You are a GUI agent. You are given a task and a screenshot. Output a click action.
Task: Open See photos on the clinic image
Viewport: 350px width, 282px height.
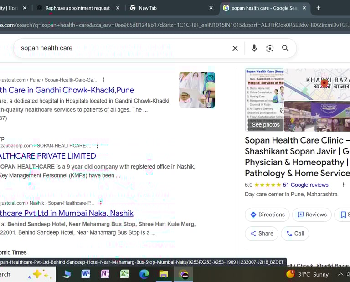[266, 125]
